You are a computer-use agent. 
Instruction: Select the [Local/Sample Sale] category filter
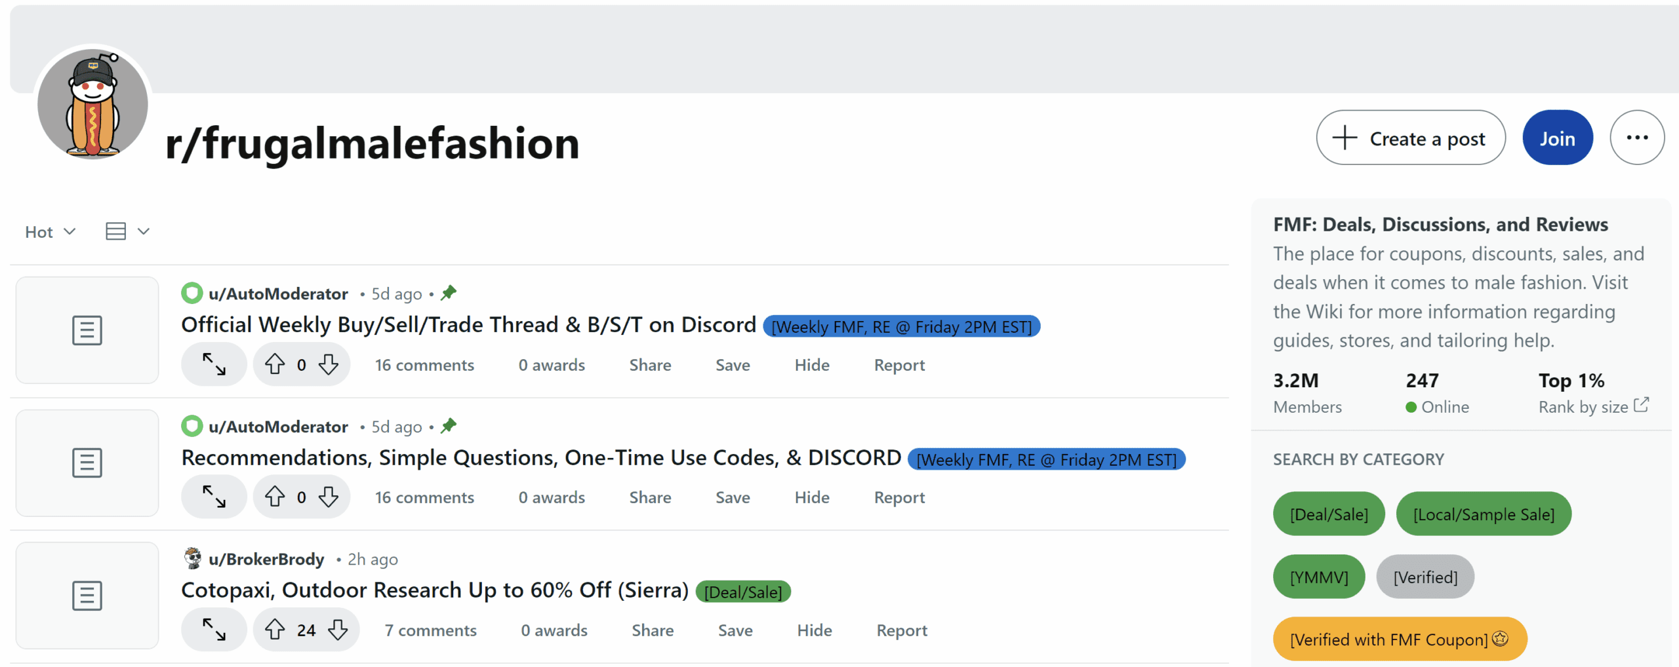1483,514
